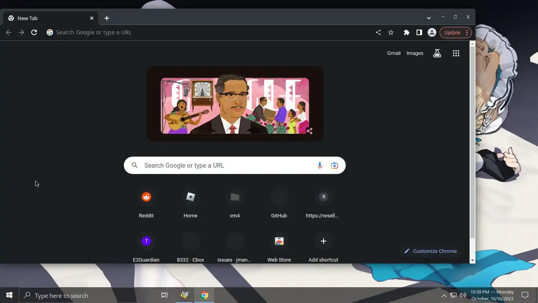Expand the tab search dropdown arrow
The height and width of the screenshot is (303, 538).
coord(428,18)
